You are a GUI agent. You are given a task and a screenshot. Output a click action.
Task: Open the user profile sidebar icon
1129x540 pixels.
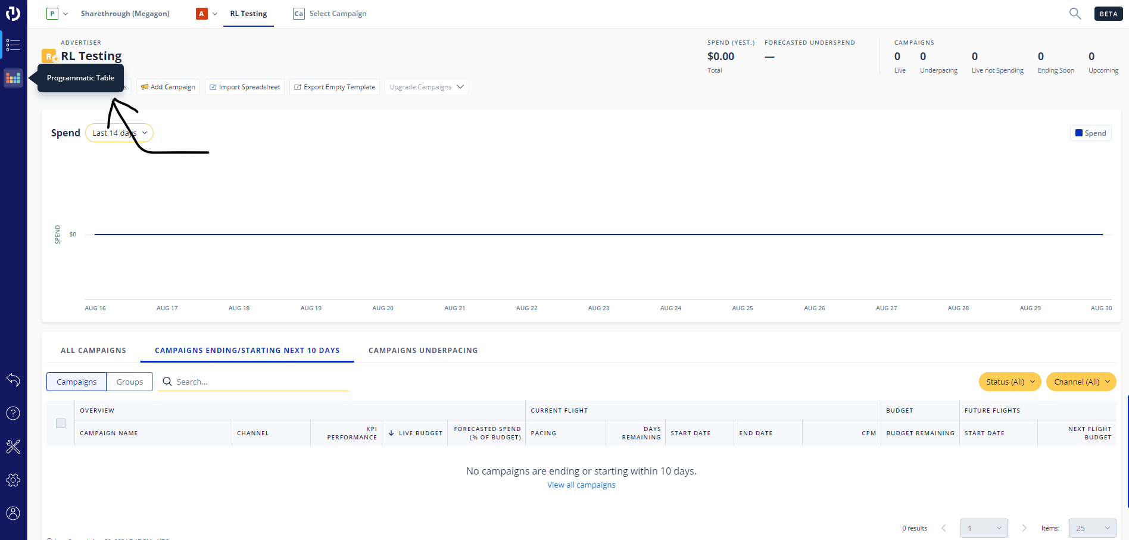pos(13,513)
